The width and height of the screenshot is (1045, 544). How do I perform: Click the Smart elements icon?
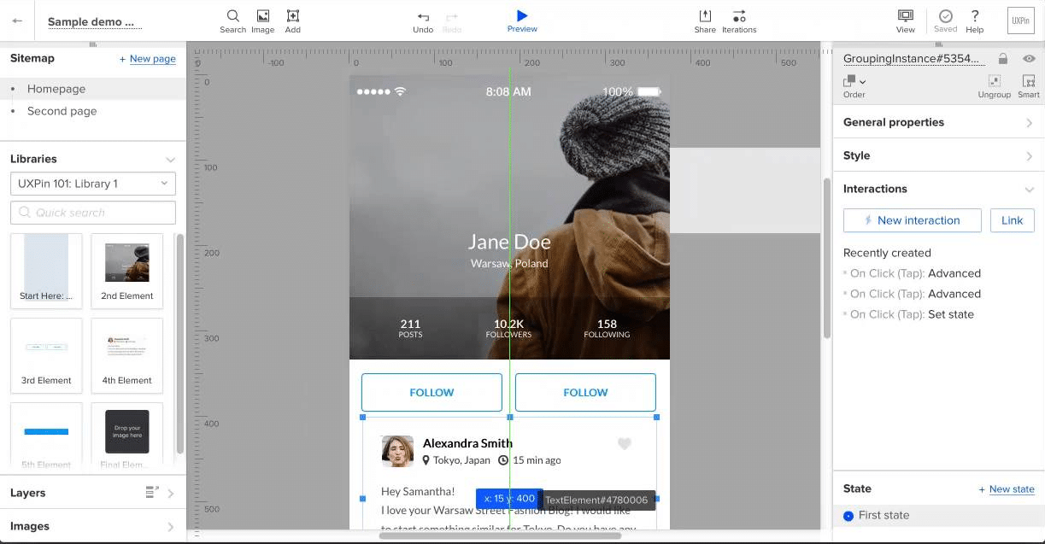1029,86
